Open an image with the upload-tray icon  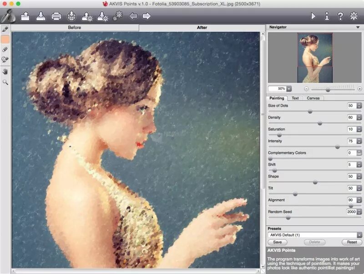coord(25,16)
